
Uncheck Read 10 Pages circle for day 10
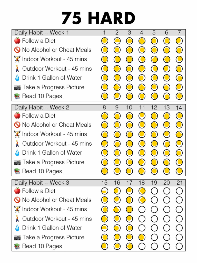pyautogui.click(x=130, y=171)
